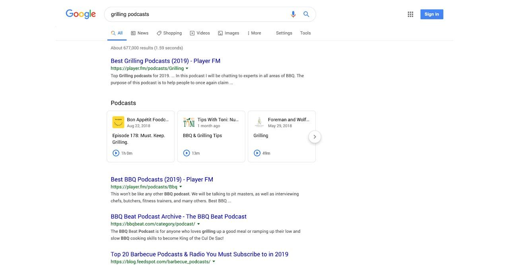Open the Settings menu
Image resolution: width=509 pixels, height=265 pixels.
(284, 33)
